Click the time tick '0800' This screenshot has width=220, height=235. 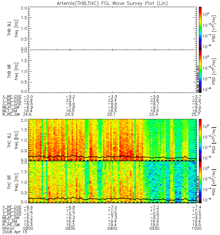pyautogui.click(x=28, y=229)
